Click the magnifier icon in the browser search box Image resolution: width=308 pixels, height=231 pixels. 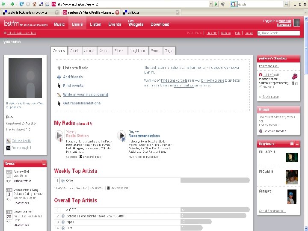(x=287, y=4)
